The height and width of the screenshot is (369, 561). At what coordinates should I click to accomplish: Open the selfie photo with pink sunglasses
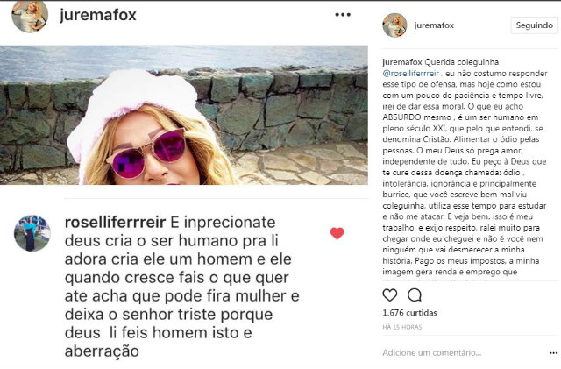pos(184,115)
